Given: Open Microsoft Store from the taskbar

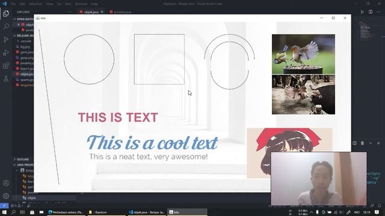Looking at the screenshot, I should point(32,212).
